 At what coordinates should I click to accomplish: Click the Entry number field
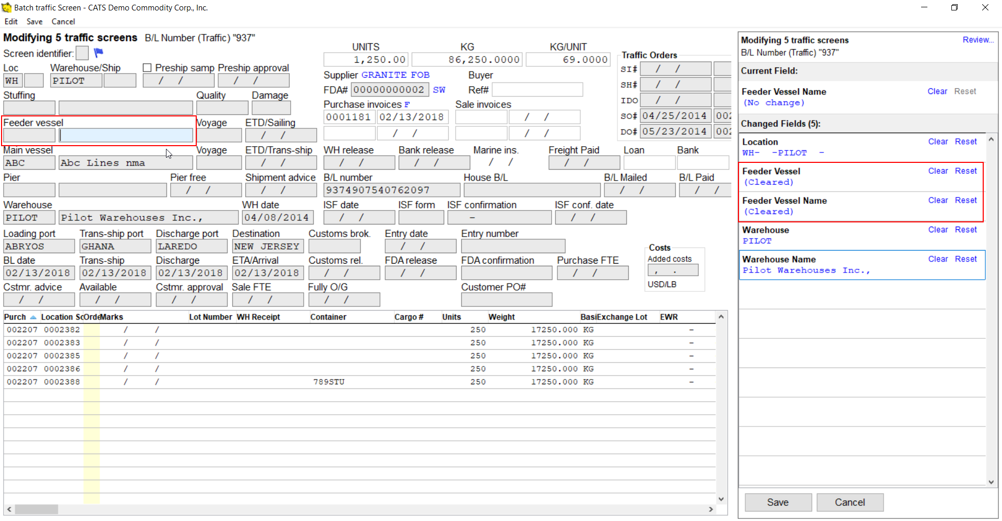pos(513,246)
